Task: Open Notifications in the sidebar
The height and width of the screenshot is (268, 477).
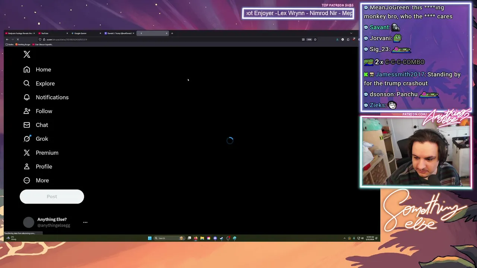Action: 46,97
